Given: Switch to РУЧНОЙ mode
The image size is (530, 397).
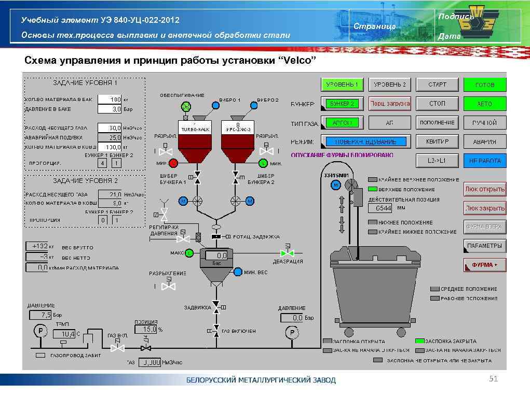Looking at the screenshot, I should coord(485,122).
